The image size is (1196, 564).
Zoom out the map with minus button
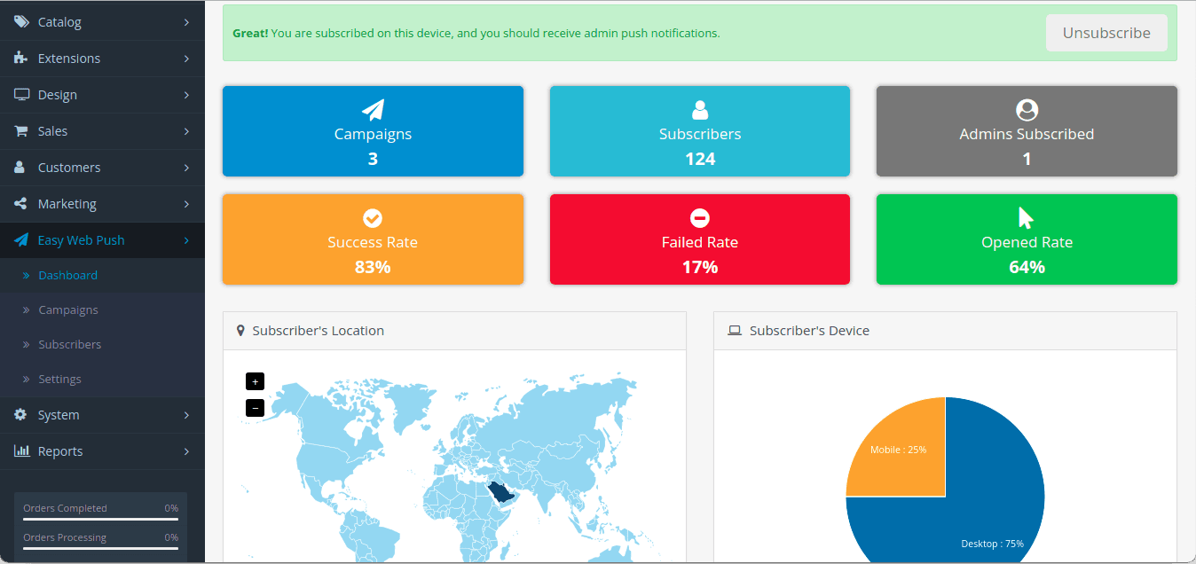click(255, 408)
